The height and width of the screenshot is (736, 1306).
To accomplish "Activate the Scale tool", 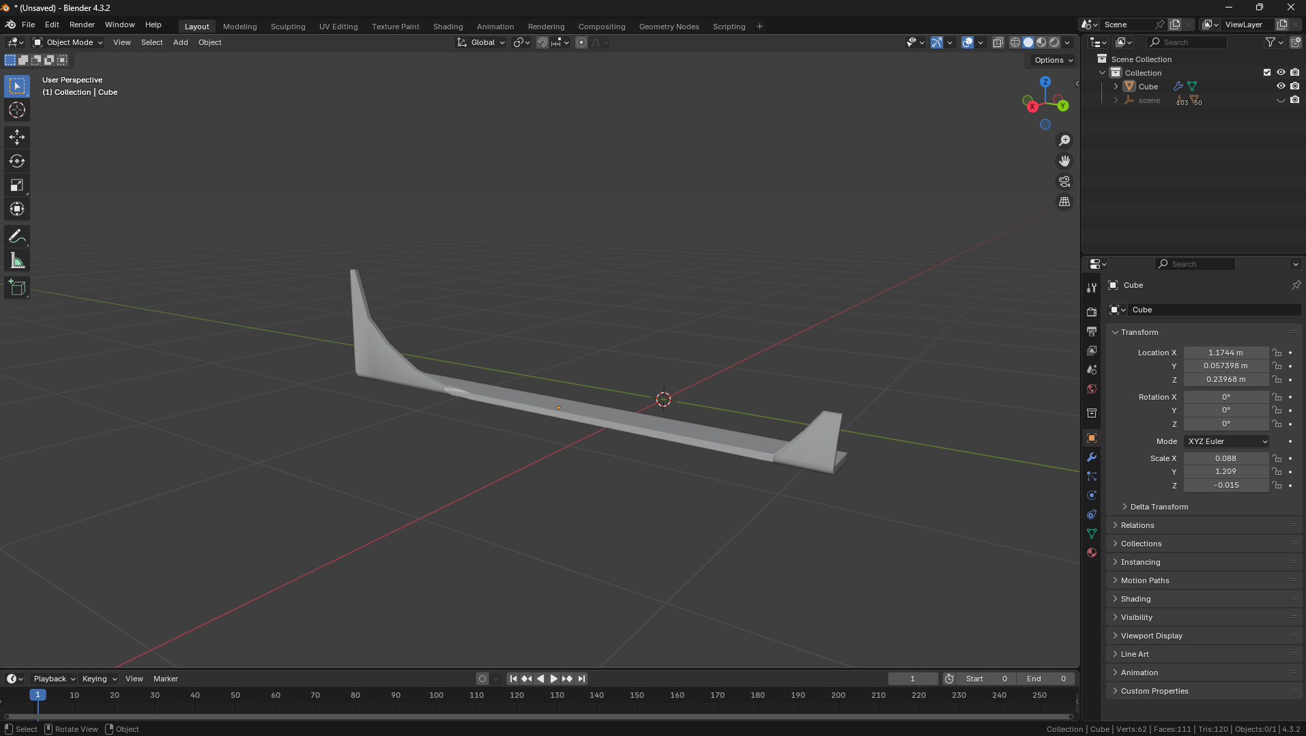I will [17, 185].
